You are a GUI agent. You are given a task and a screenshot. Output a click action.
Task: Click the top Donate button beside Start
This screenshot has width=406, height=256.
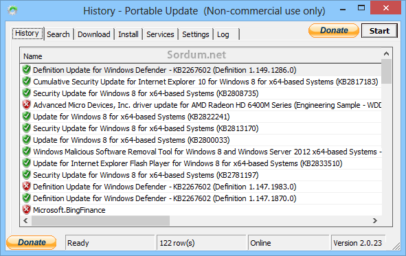tap(334, 30)
